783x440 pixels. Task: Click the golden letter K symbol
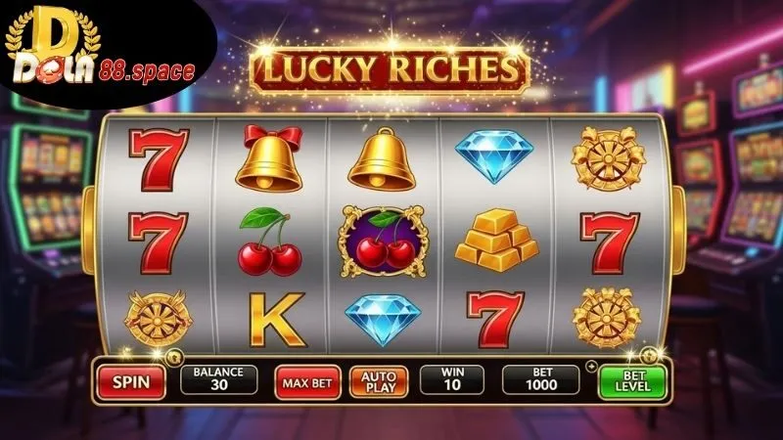[277, 320]
